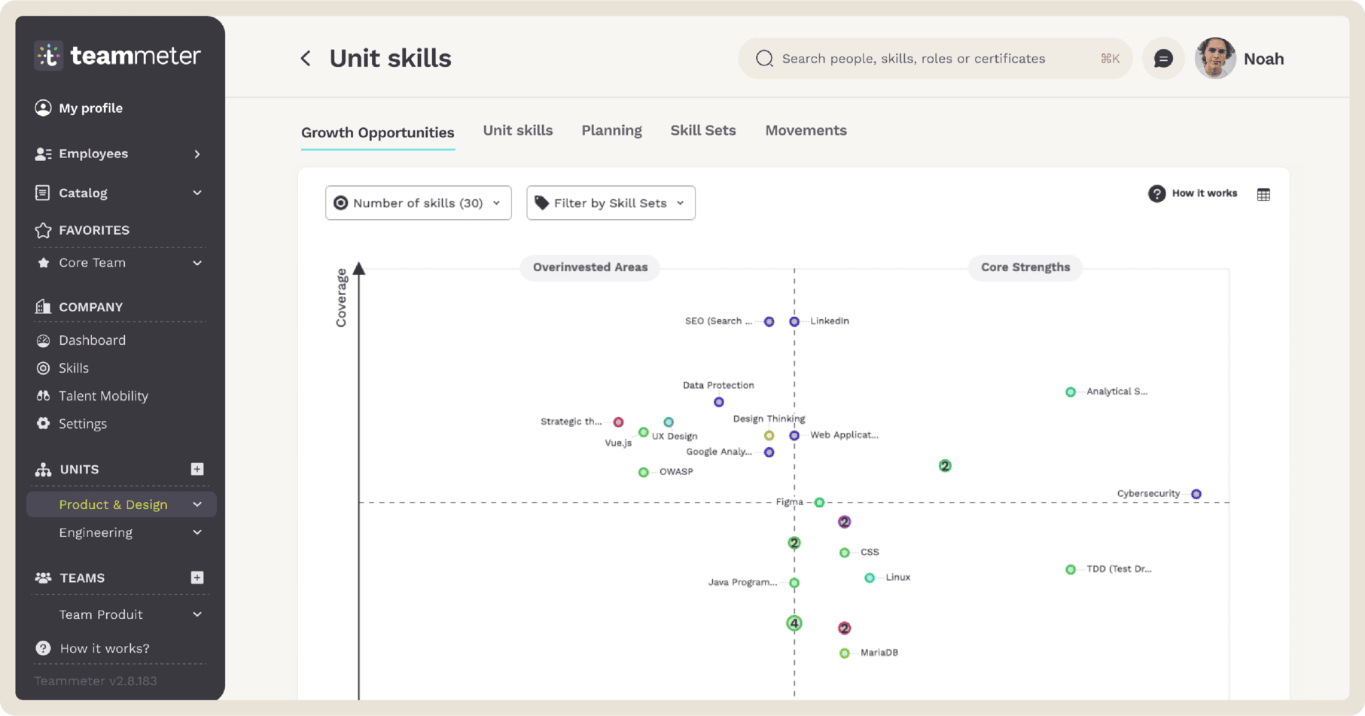Add a new unit with plus icon
The height and width of the screenshot is (716, 1365).
click(197, 469)
